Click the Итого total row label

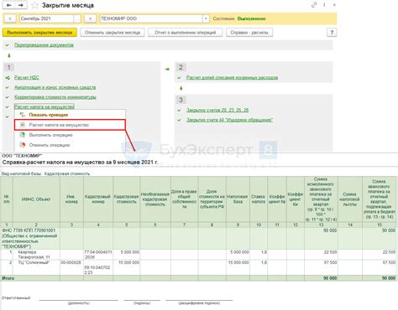tap(8, 278)
